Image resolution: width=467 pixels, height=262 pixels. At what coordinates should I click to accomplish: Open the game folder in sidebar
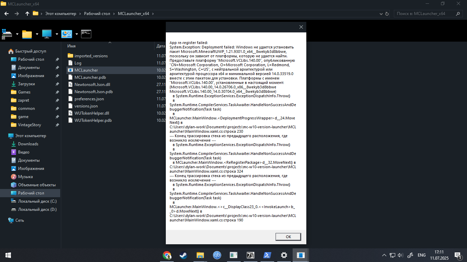click(x=23, y=117)
